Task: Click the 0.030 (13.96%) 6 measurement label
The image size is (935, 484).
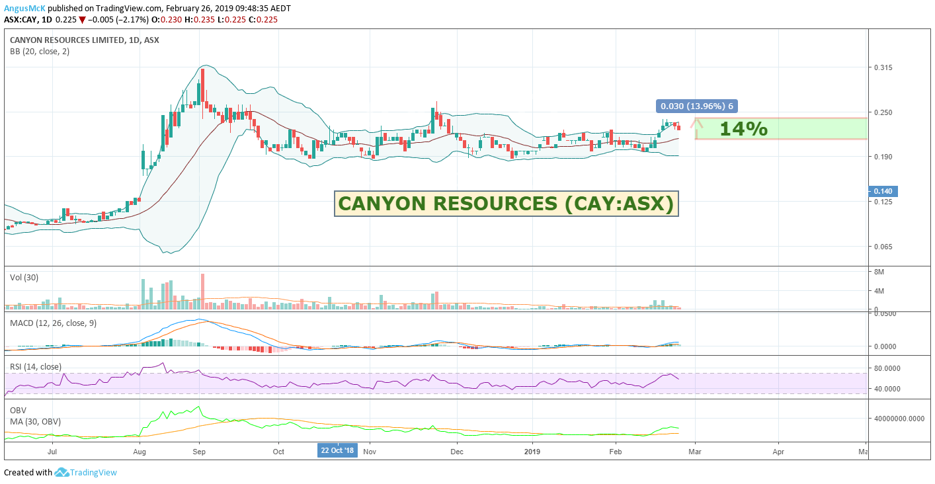Action: 697,106
